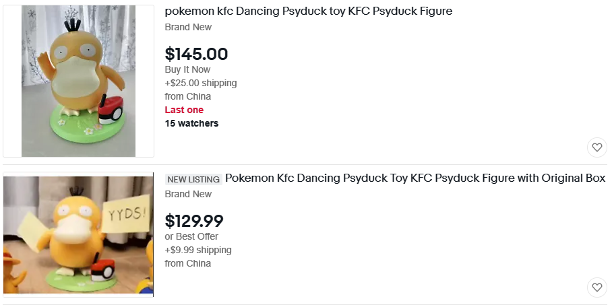Click the heart icon on the $129.99 listing
The image size is (612, 305).
596,287
